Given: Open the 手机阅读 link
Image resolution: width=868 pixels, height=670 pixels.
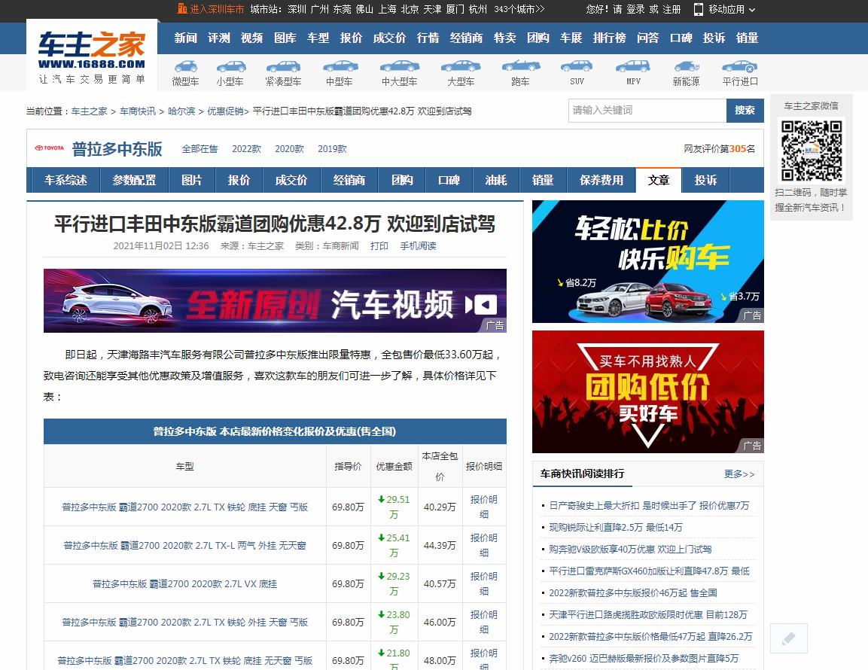Looking at the screenshot, I should tap(418, 246).
